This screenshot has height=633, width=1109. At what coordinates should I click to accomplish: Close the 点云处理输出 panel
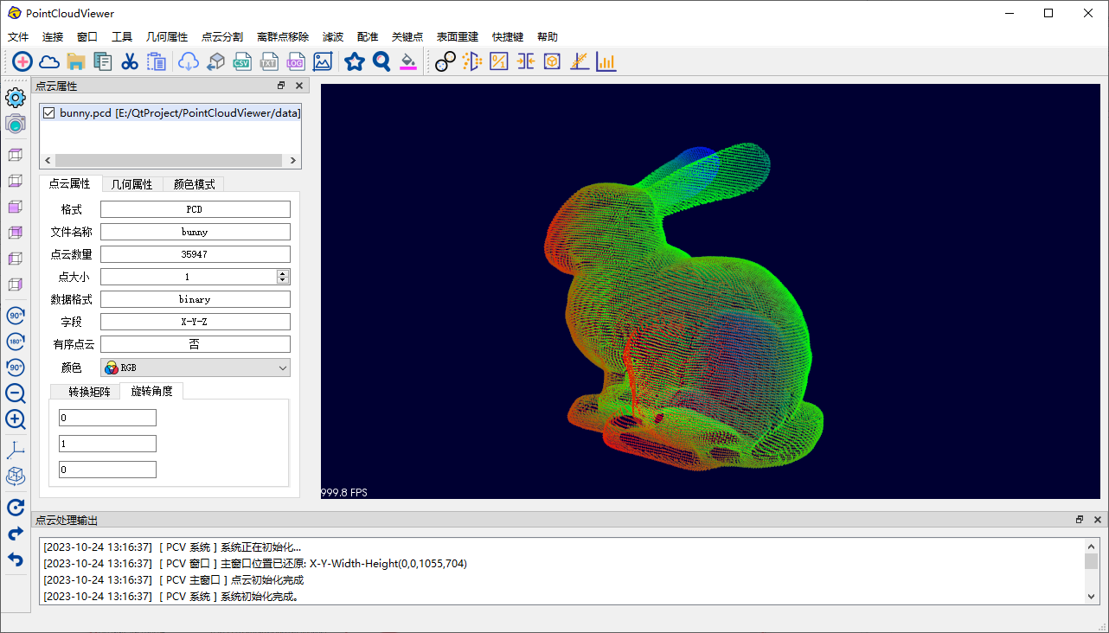click(1098, 520)
